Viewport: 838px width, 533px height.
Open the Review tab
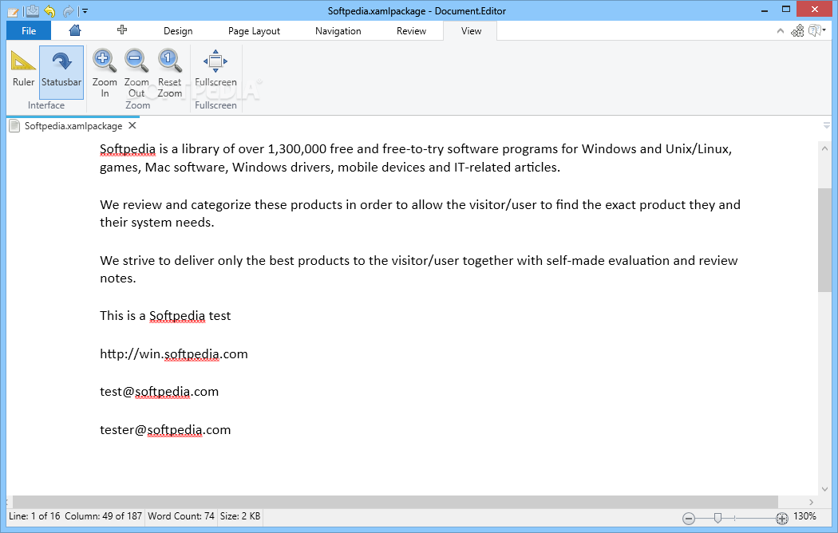pyautogui.click(x=411, y=31)
